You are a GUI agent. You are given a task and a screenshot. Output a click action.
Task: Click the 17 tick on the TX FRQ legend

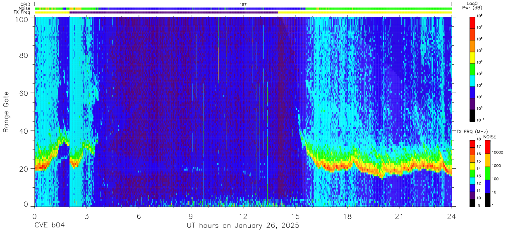click(x=479, y=147)
